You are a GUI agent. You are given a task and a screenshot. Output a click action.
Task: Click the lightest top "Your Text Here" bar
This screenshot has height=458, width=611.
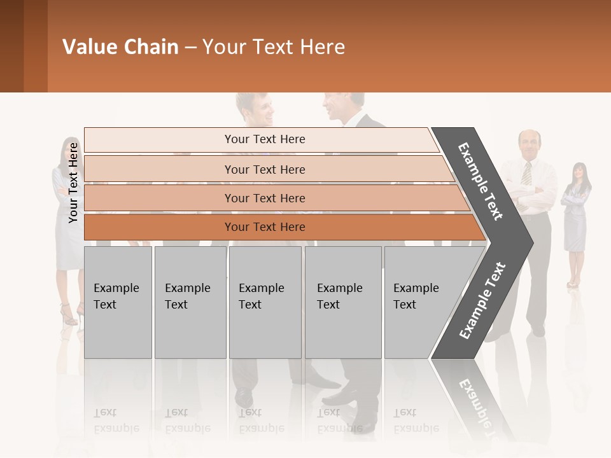tap(264, 139)
